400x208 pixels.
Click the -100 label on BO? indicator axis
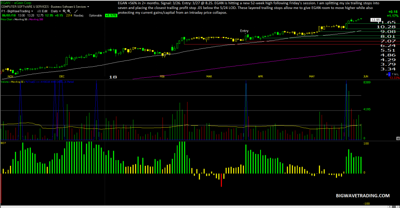[366, 204]
